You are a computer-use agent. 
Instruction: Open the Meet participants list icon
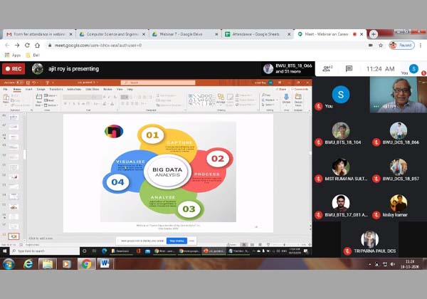pos(328,68)
